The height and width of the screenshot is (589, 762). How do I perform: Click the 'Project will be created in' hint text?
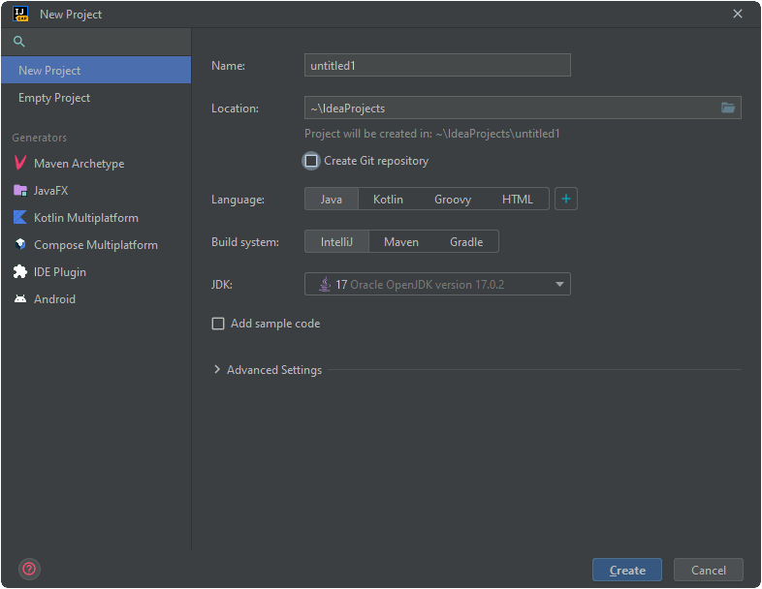click(432, 134)
